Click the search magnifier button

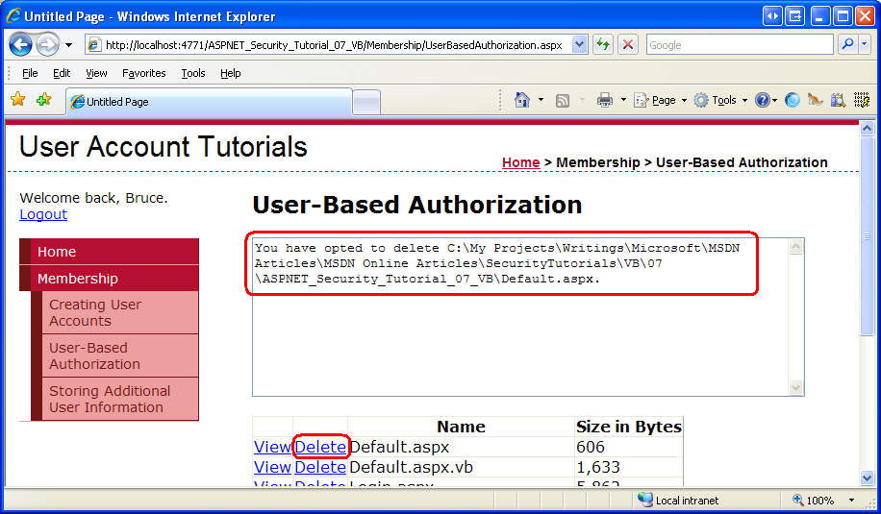coord(847,45)
